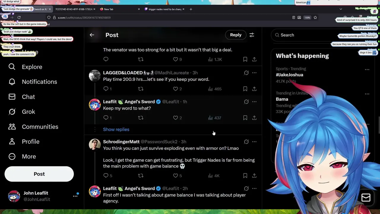Viewport: 380px width, 214px height.
Task: Open @PasswordSuck2 profile handle
Action: point(159,142)
